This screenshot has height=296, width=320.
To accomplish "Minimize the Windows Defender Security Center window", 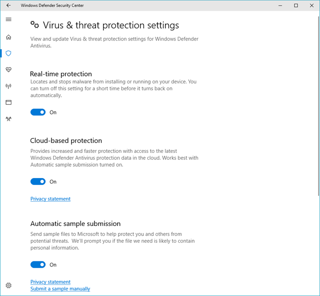I will 280,5.
